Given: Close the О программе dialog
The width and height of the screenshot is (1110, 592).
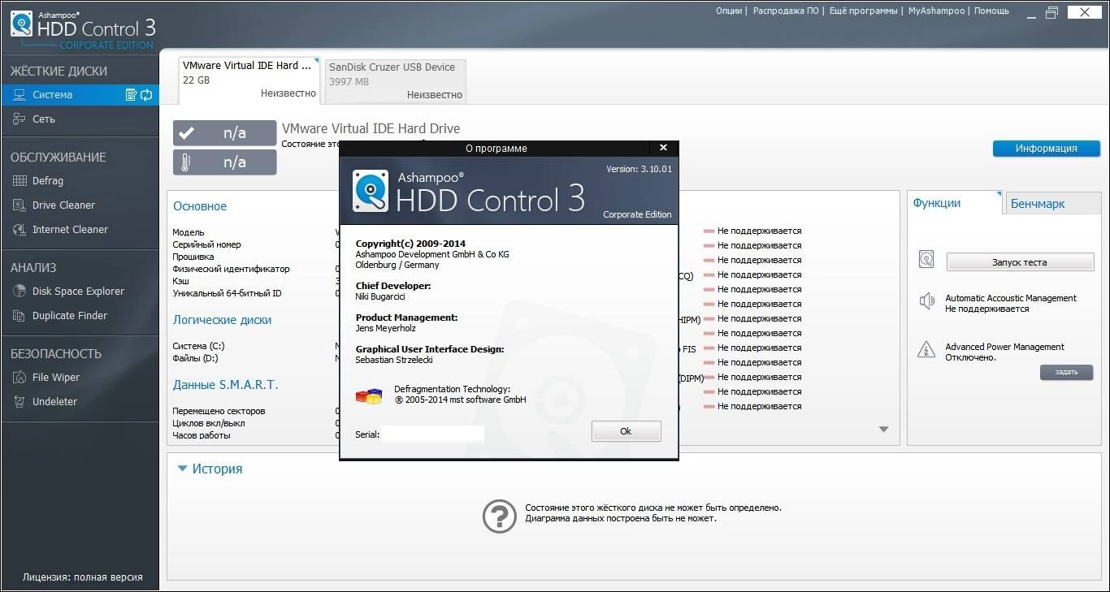Looking at the screenshot, I should tap(663, 148).
